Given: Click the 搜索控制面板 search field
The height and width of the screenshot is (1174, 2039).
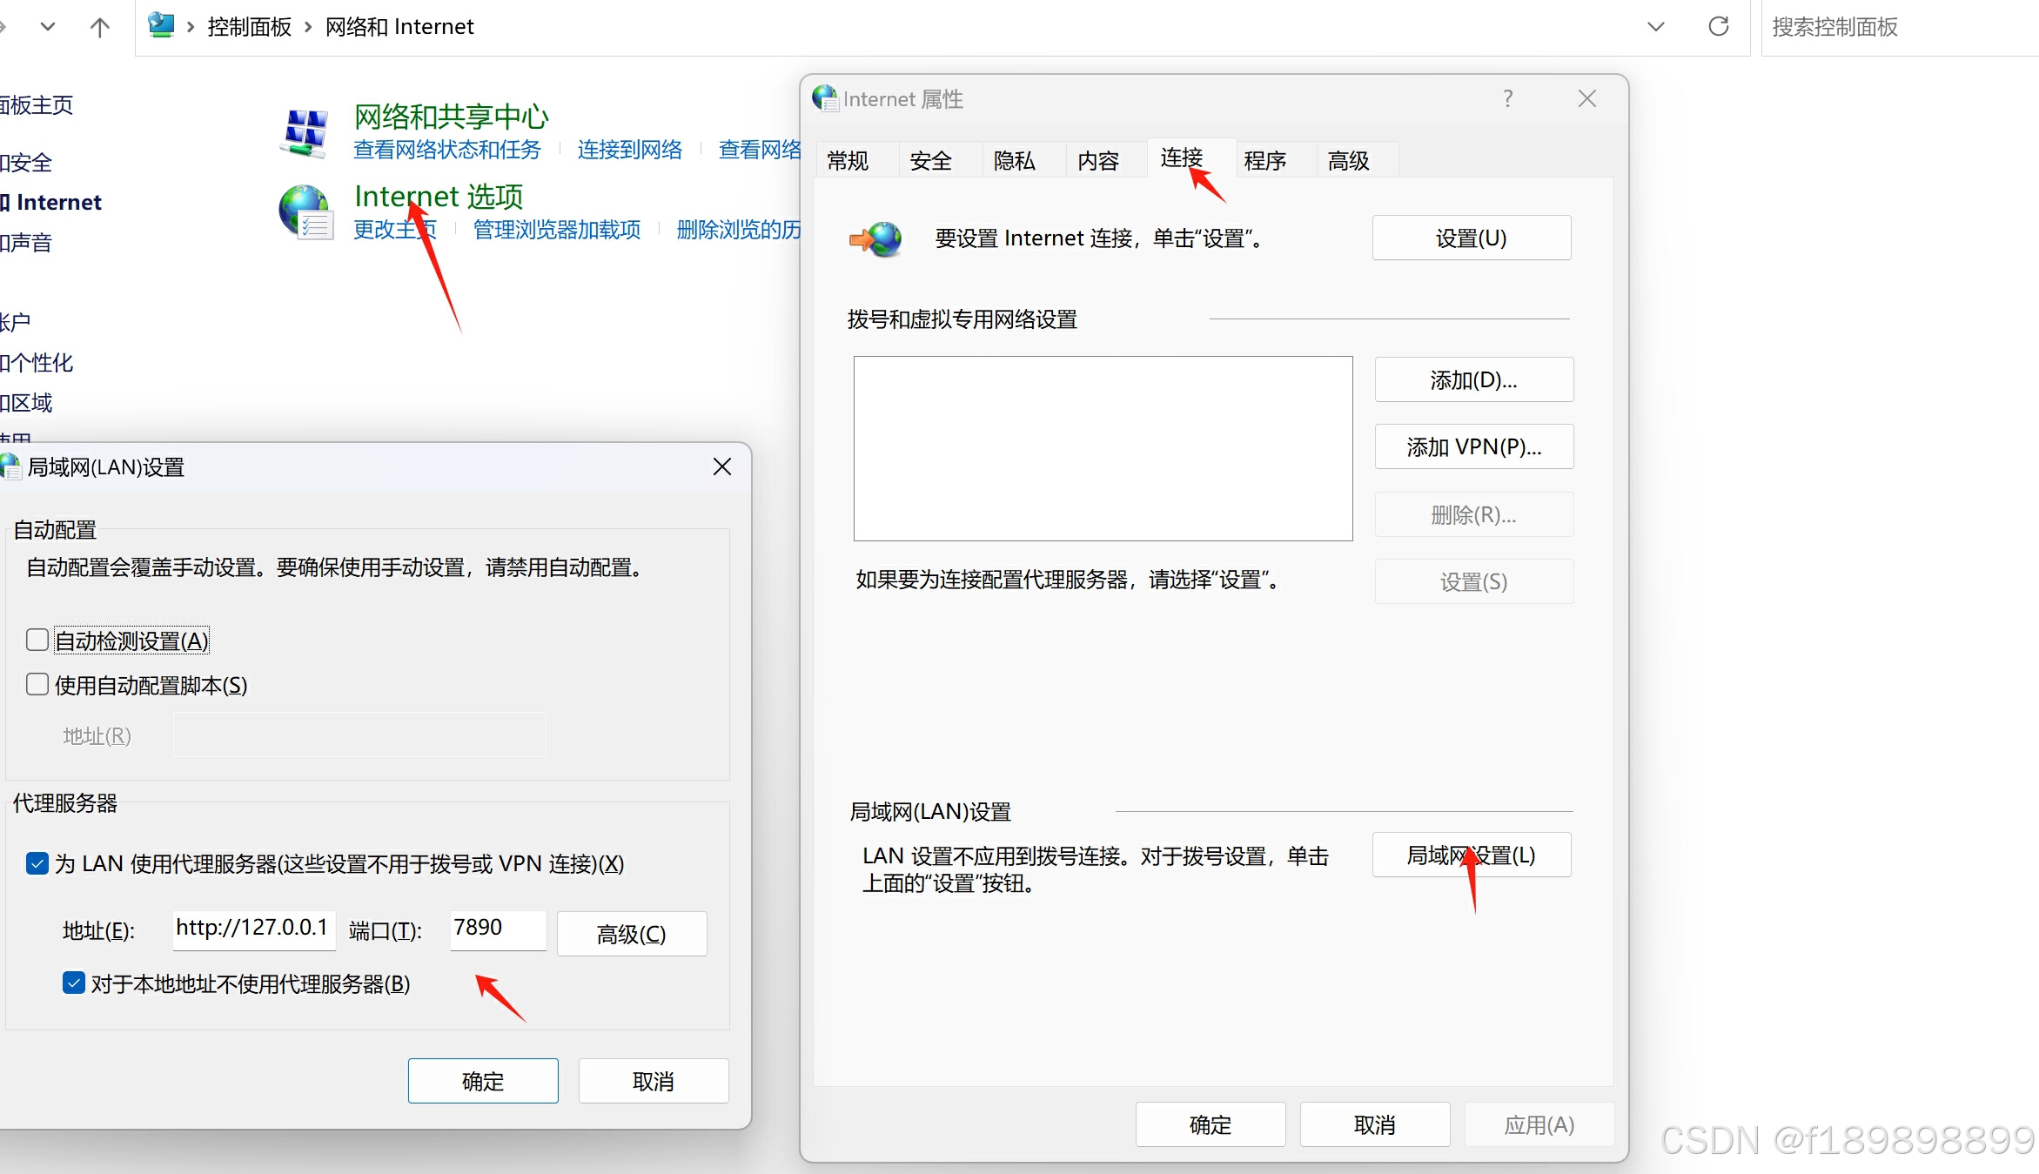Looking at the screenshot, I should pyautogui.click(x=1834, y=27).
